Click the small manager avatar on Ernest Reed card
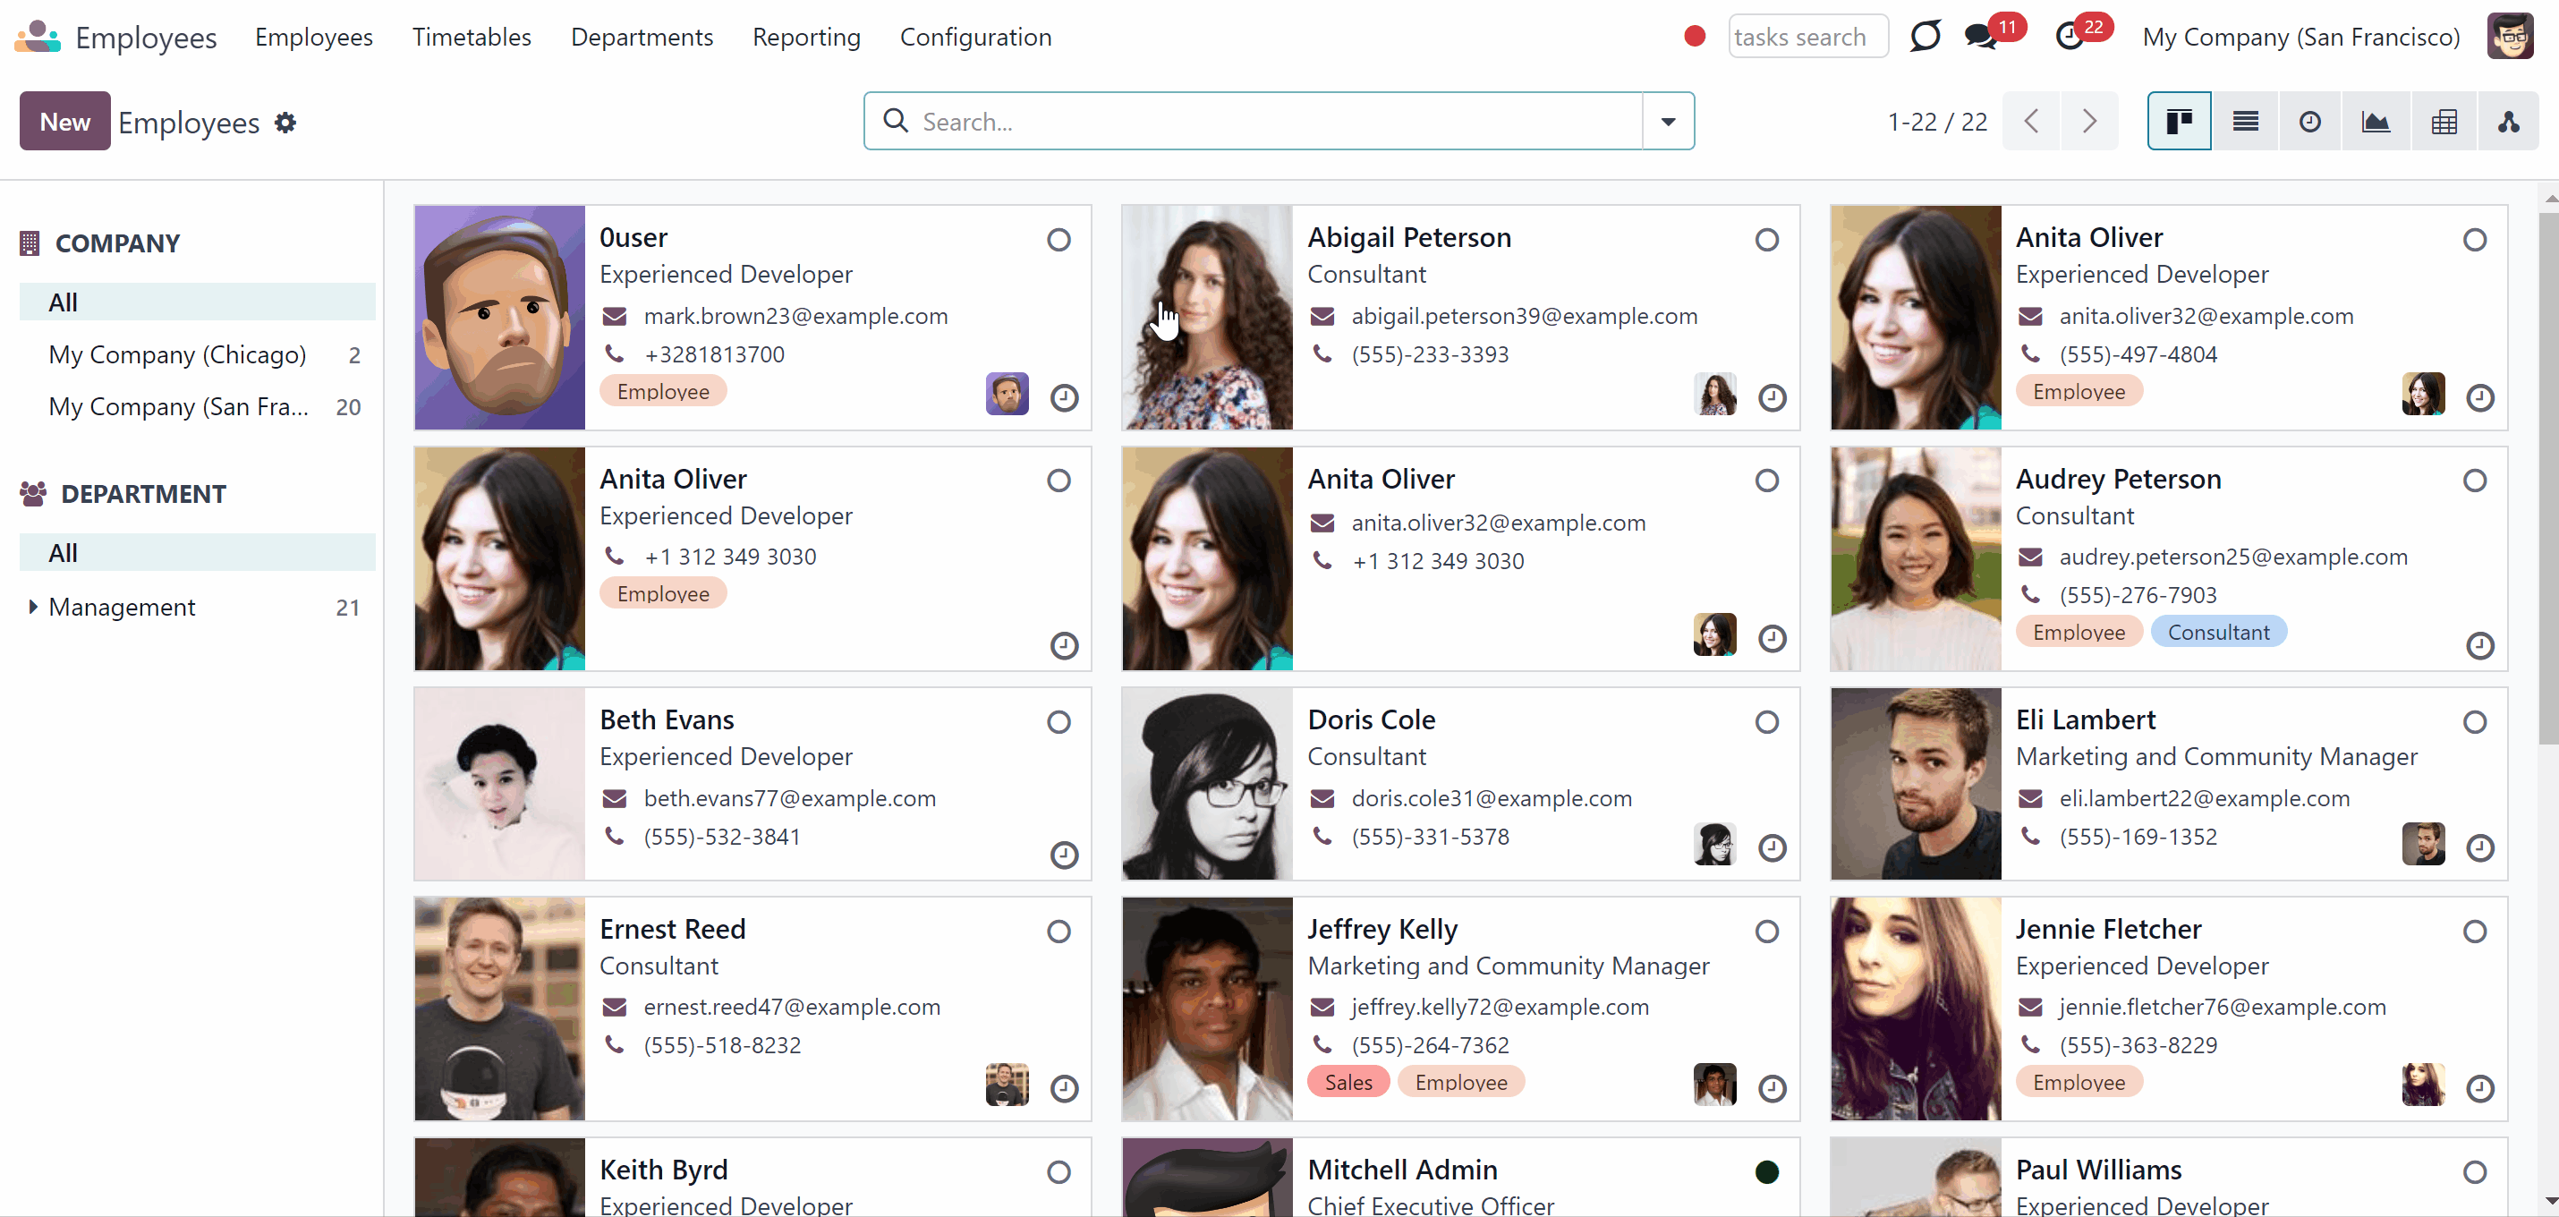 [x=1007, y=1085]
